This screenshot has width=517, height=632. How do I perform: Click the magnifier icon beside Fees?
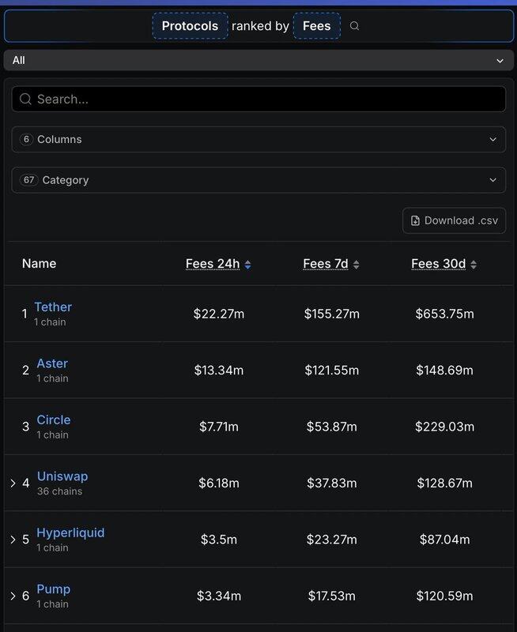point(354,26)
